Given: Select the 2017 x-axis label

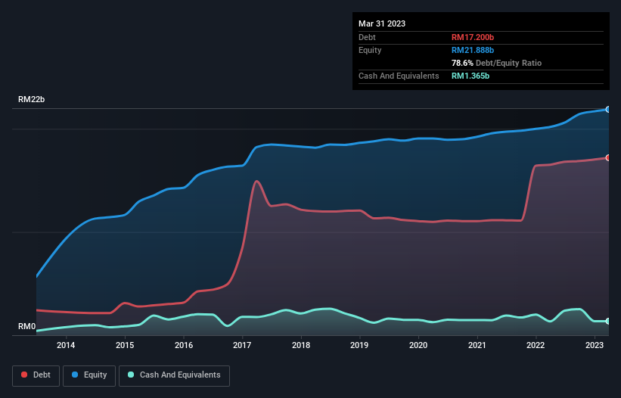Looking at the screenshot, I should pyautogui.click(x=242, y=345).
